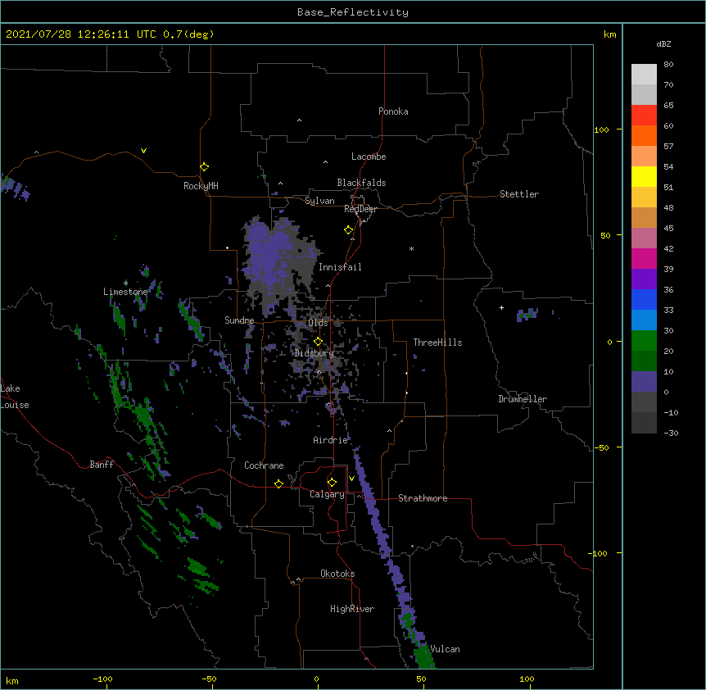Click the Base_Reflectivity title text
Screen dimensions: 706x690
tap(353, 12)
